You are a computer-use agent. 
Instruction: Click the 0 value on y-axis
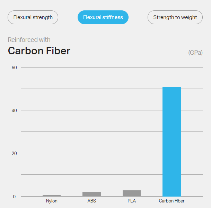14,197
